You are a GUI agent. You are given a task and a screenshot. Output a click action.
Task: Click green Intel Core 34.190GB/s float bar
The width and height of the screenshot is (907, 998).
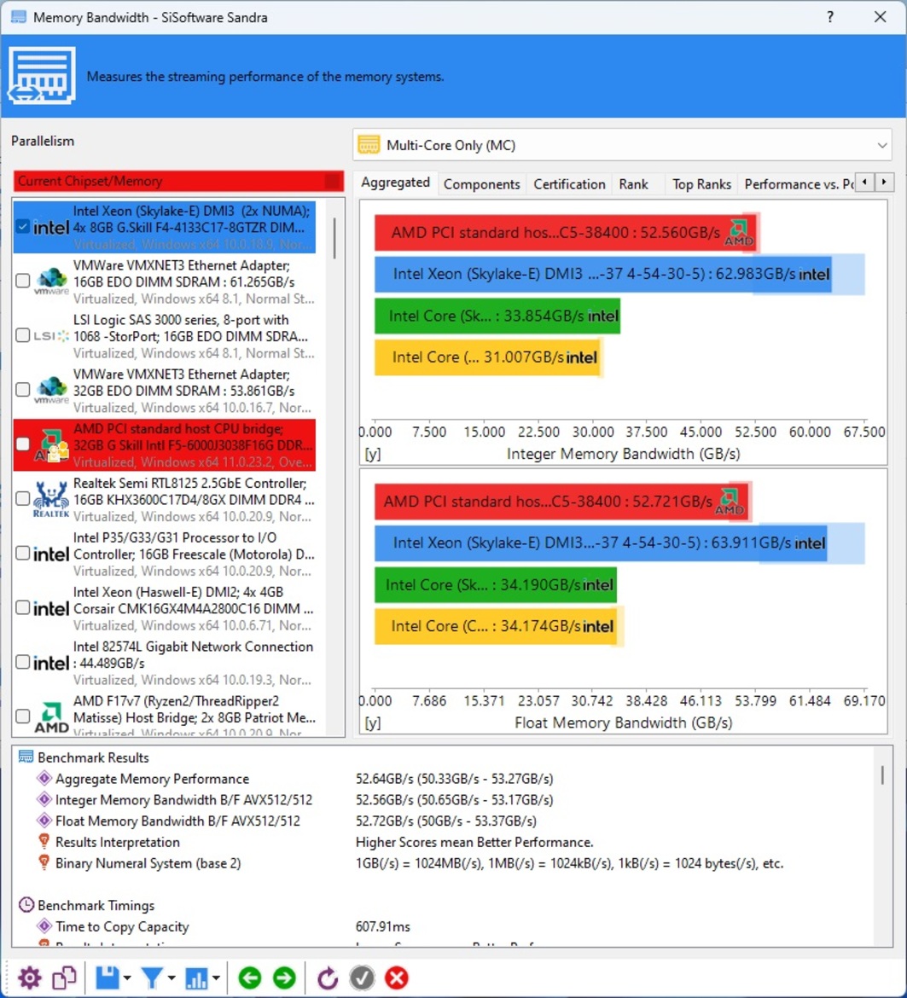coord(495,585)
